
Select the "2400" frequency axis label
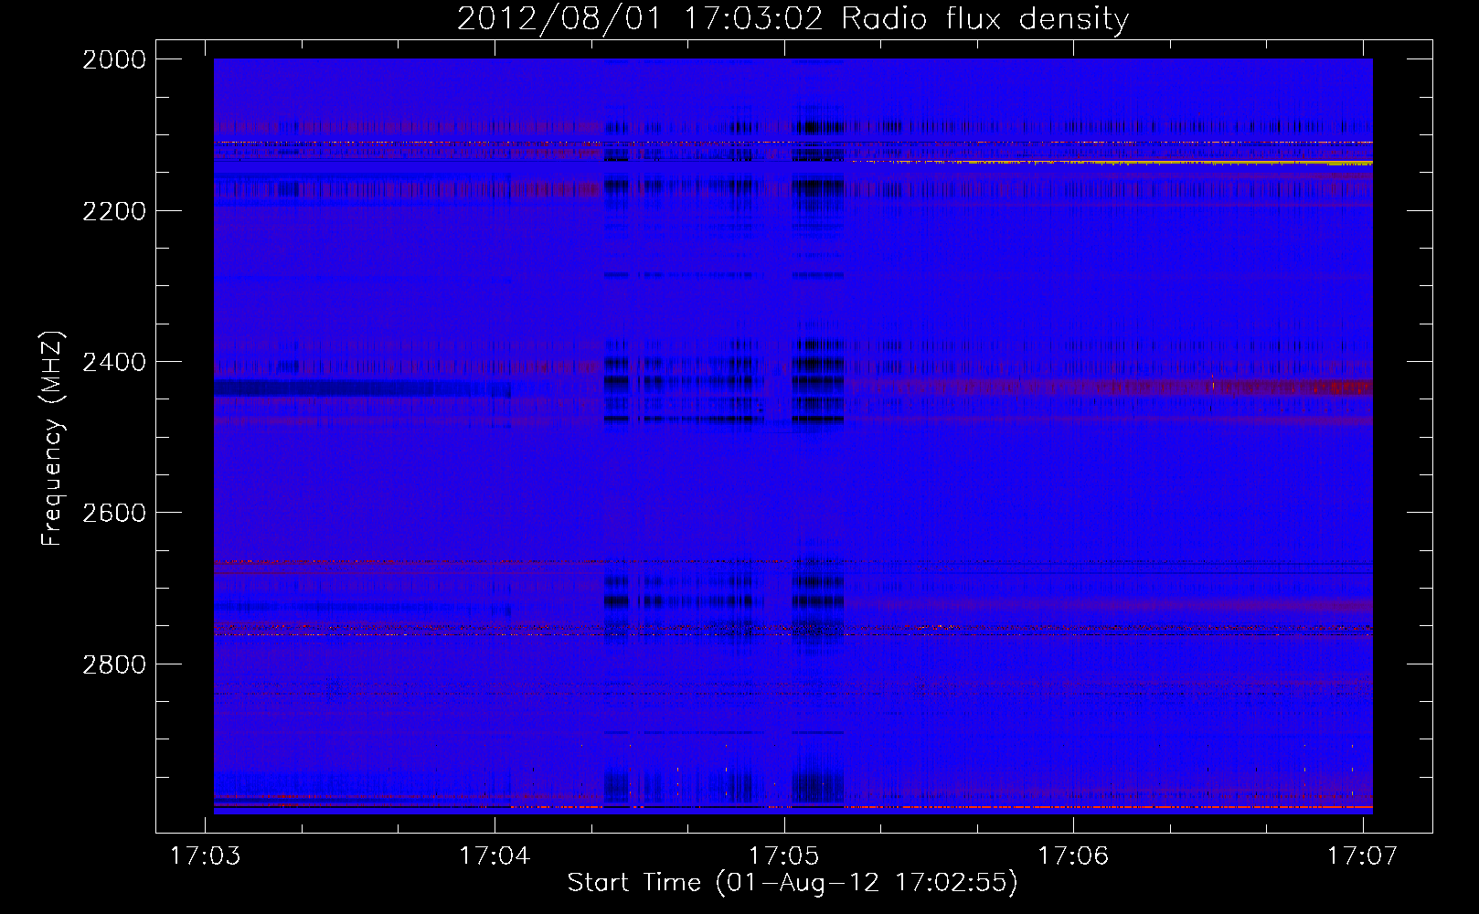pos(114,362)
